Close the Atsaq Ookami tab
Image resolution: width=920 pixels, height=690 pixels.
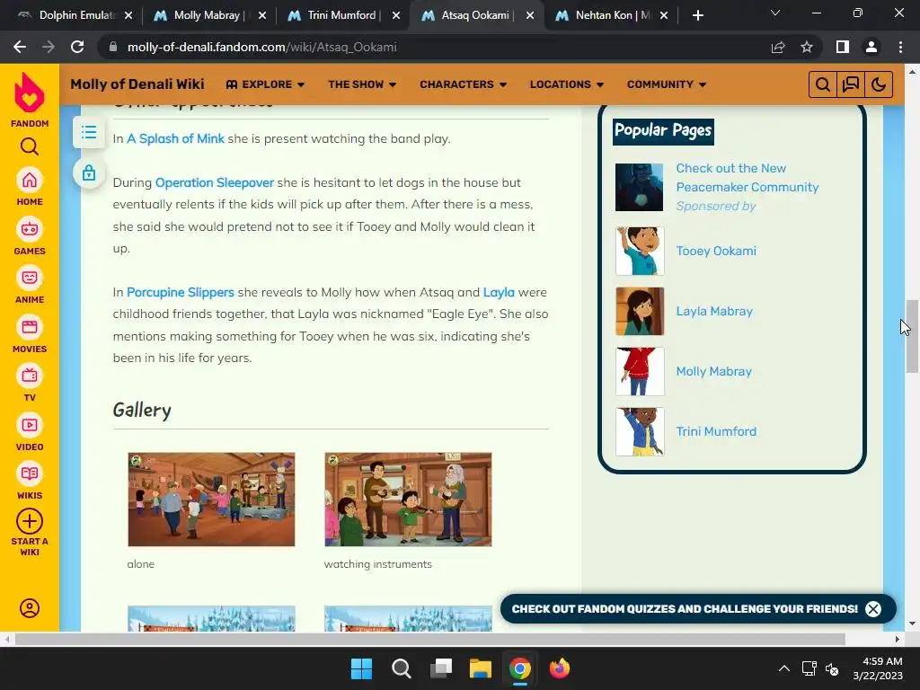[530, 15]
